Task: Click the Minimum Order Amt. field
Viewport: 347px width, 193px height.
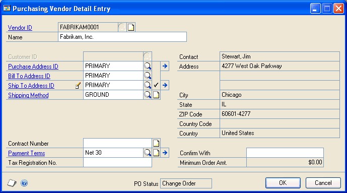Action: pyautogui.click(x=285, y=162)
